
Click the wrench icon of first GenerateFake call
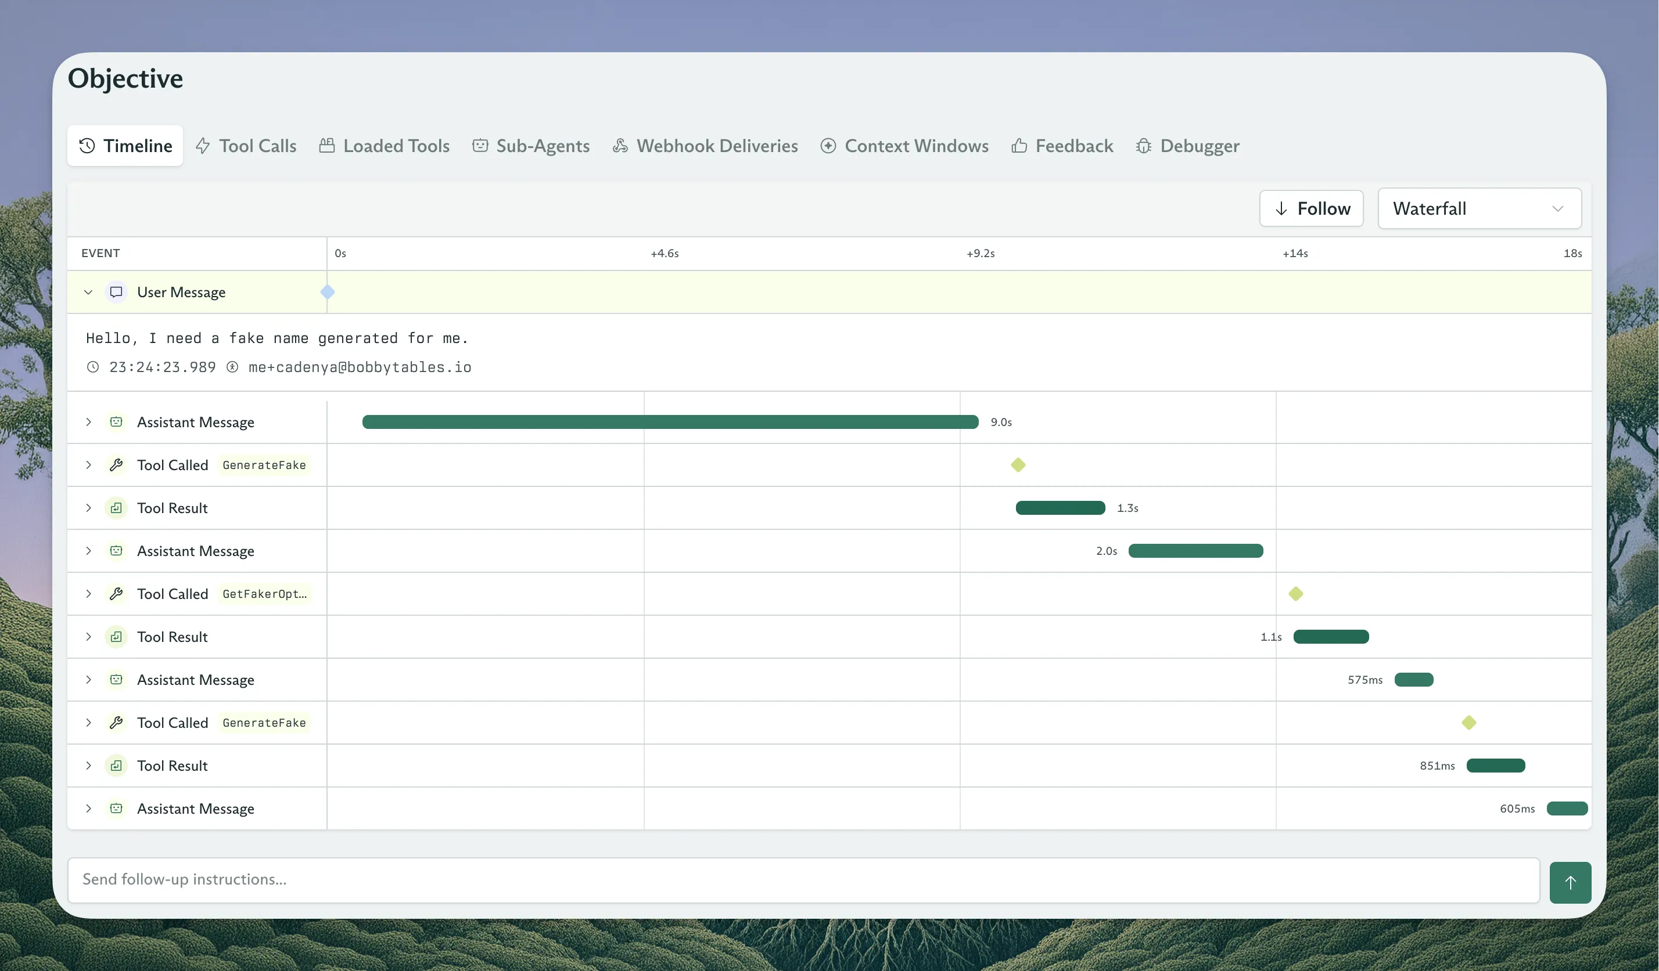pyautogui.click(x=117, y=465)
